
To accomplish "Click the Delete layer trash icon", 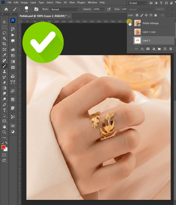I will point(171,49).
